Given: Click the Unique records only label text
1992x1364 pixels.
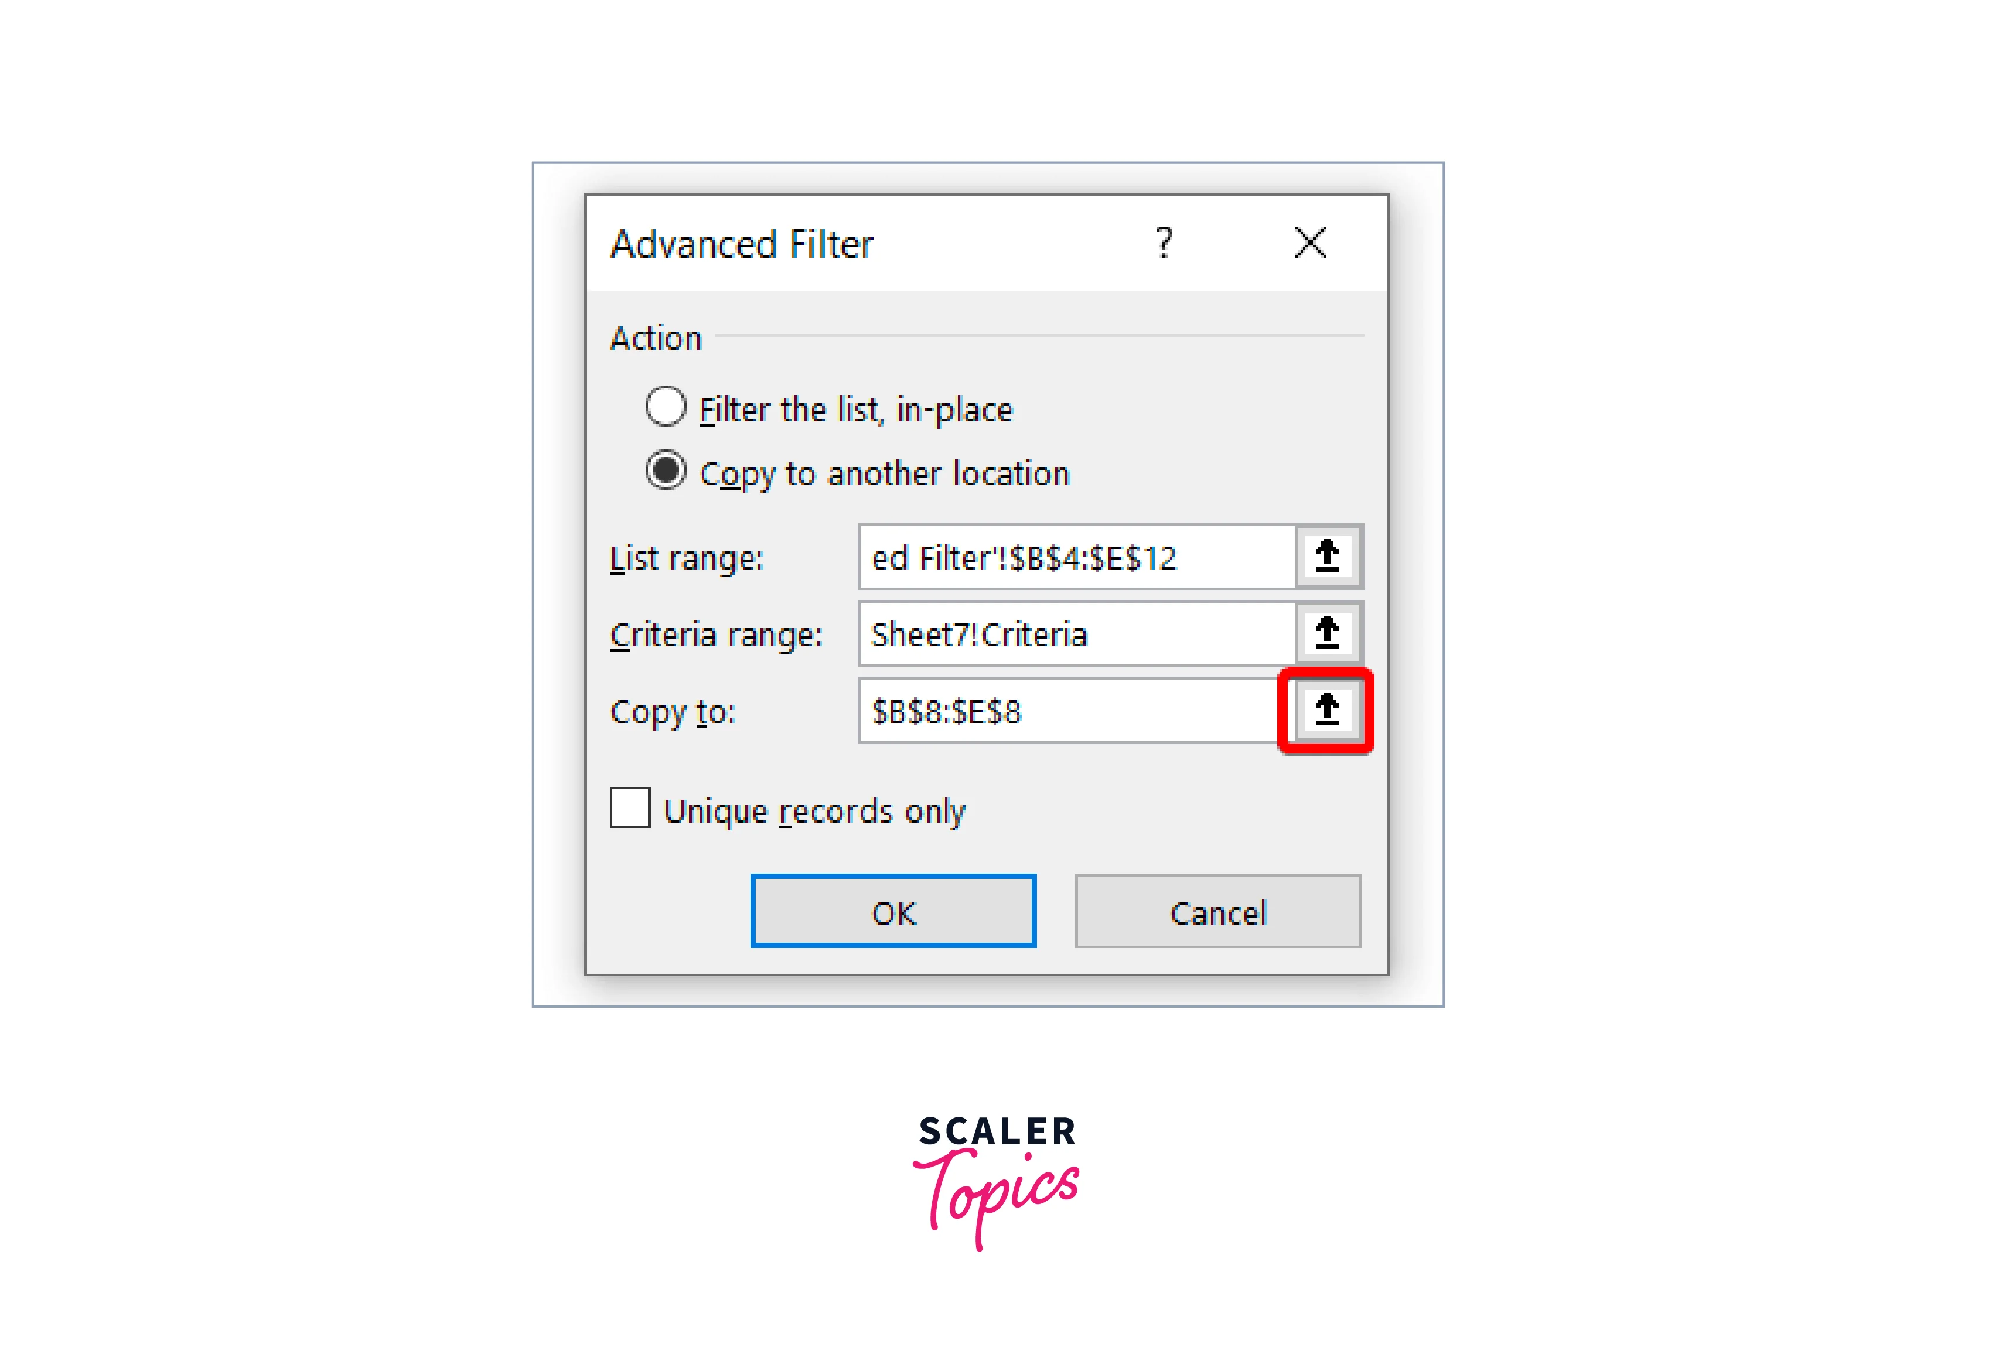Looking at the screenshot, I should 814,811.
